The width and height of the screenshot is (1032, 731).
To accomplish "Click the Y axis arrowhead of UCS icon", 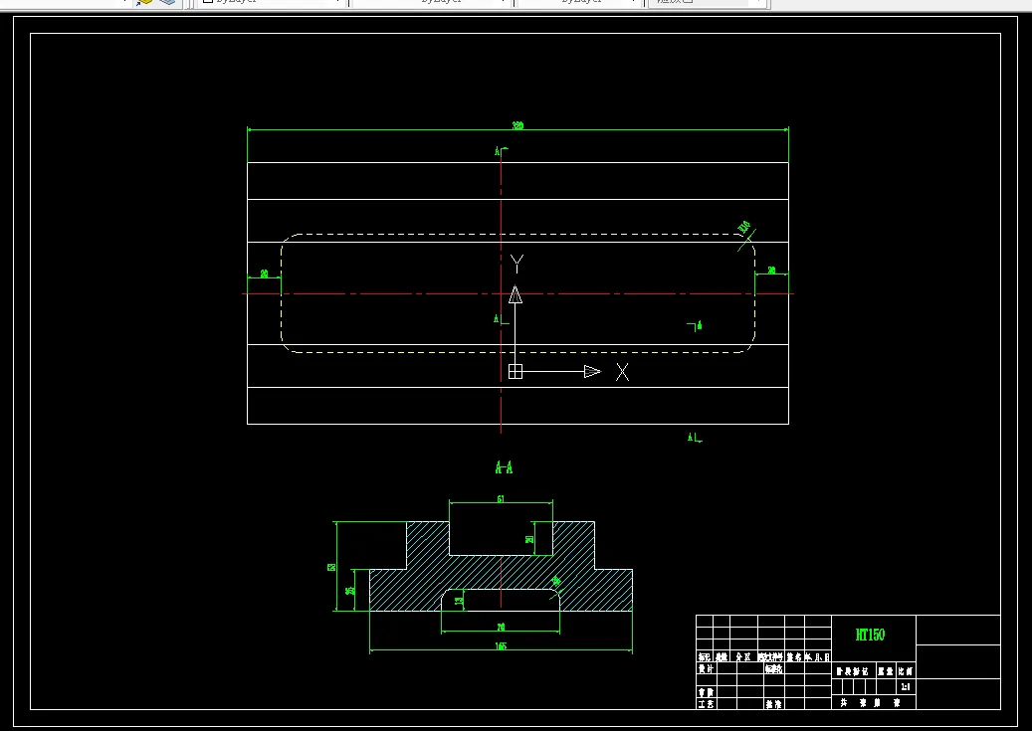I will [x=516, y=294].
